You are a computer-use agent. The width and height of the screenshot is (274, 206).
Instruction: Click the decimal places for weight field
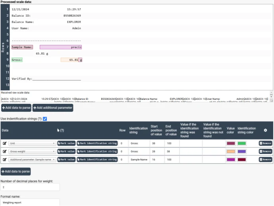pos(30,187)
